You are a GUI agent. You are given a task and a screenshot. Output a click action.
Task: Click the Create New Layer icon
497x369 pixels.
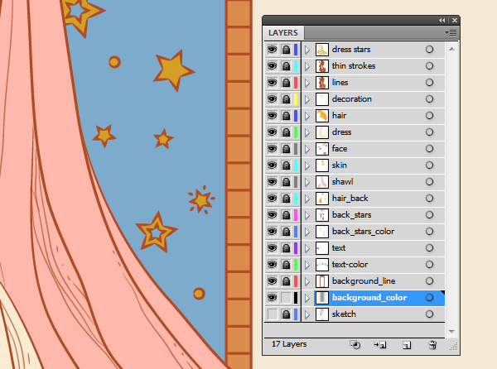coord(406,343)
